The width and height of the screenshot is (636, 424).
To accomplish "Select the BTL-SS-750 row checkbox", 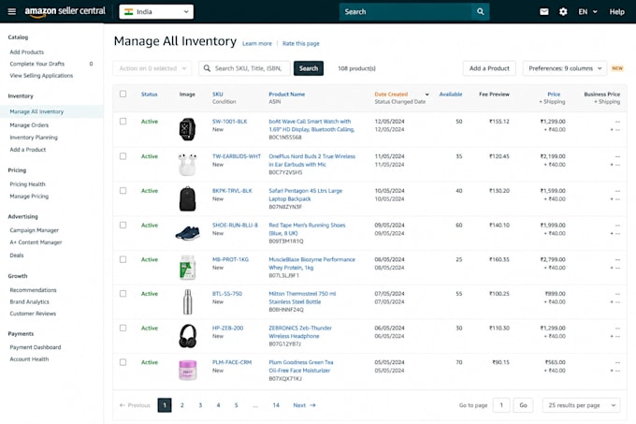I will (x=123, y=293).
